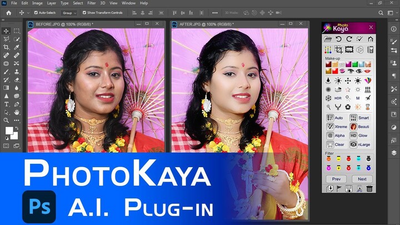
Task: Click the eyeshadow make-up icon
Action: tap(342, 71)
